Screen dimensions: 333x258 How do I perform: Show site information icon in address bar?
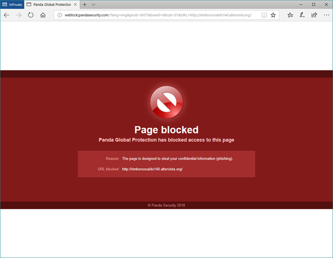(60, 15)
